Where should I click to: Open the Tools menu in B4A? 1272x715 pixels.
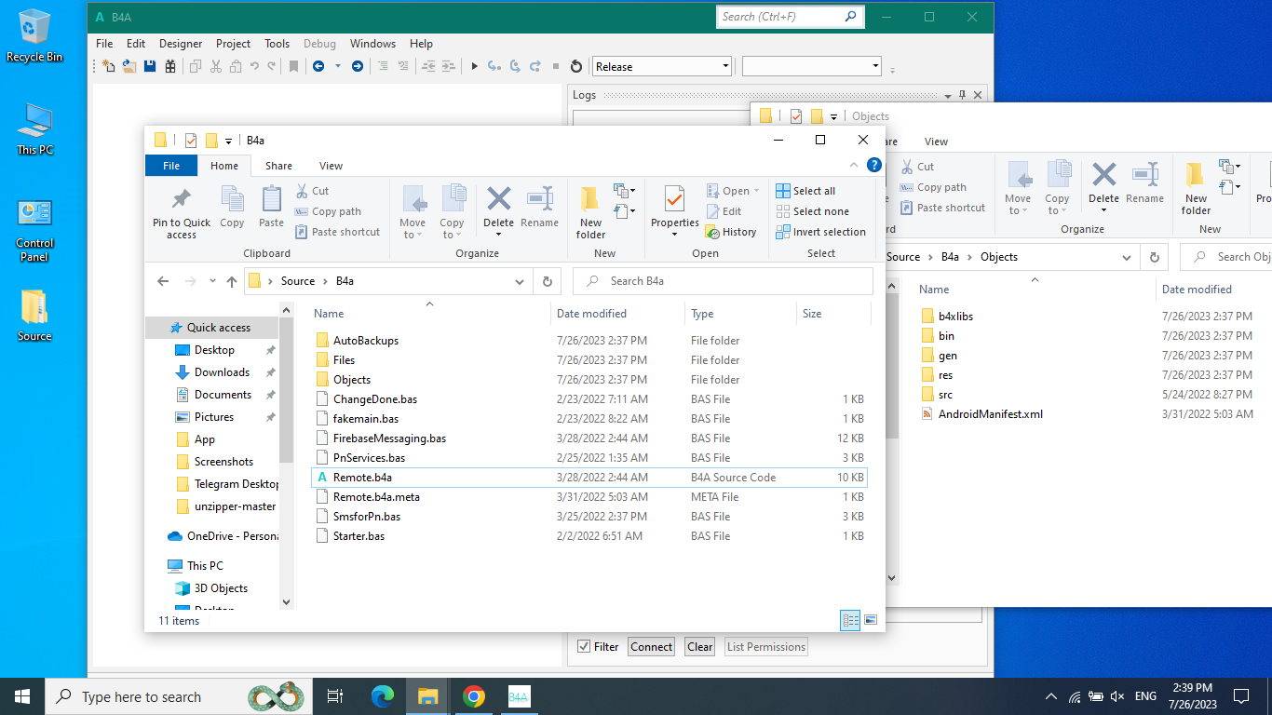click(277, 44)
